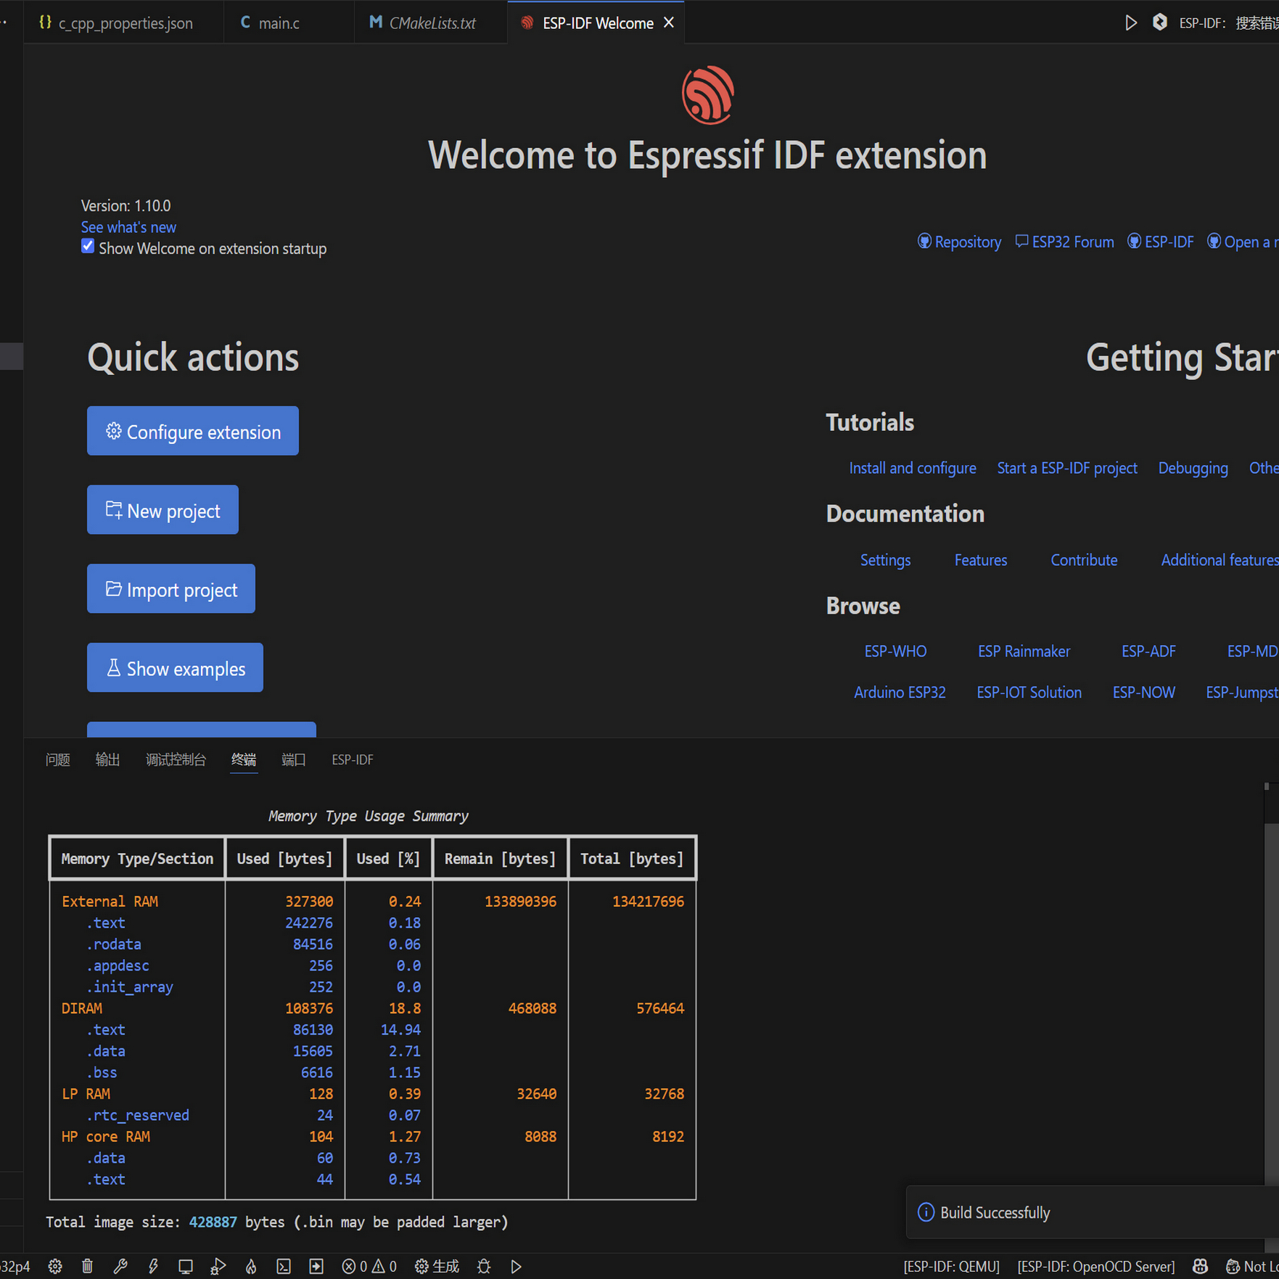Close the ESP-IDF Welcome tab
The image size is (1279, 1279).
669,23
